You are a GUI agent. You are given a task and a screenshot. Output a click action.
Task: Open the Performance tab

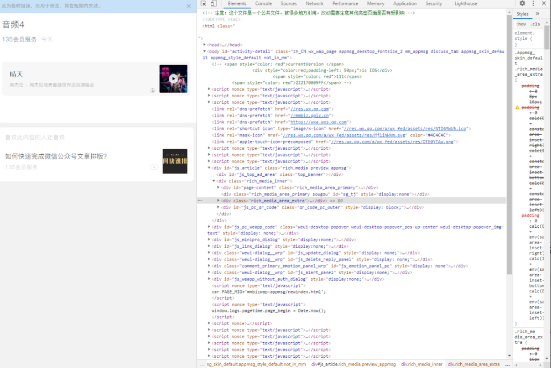[345, 4]
